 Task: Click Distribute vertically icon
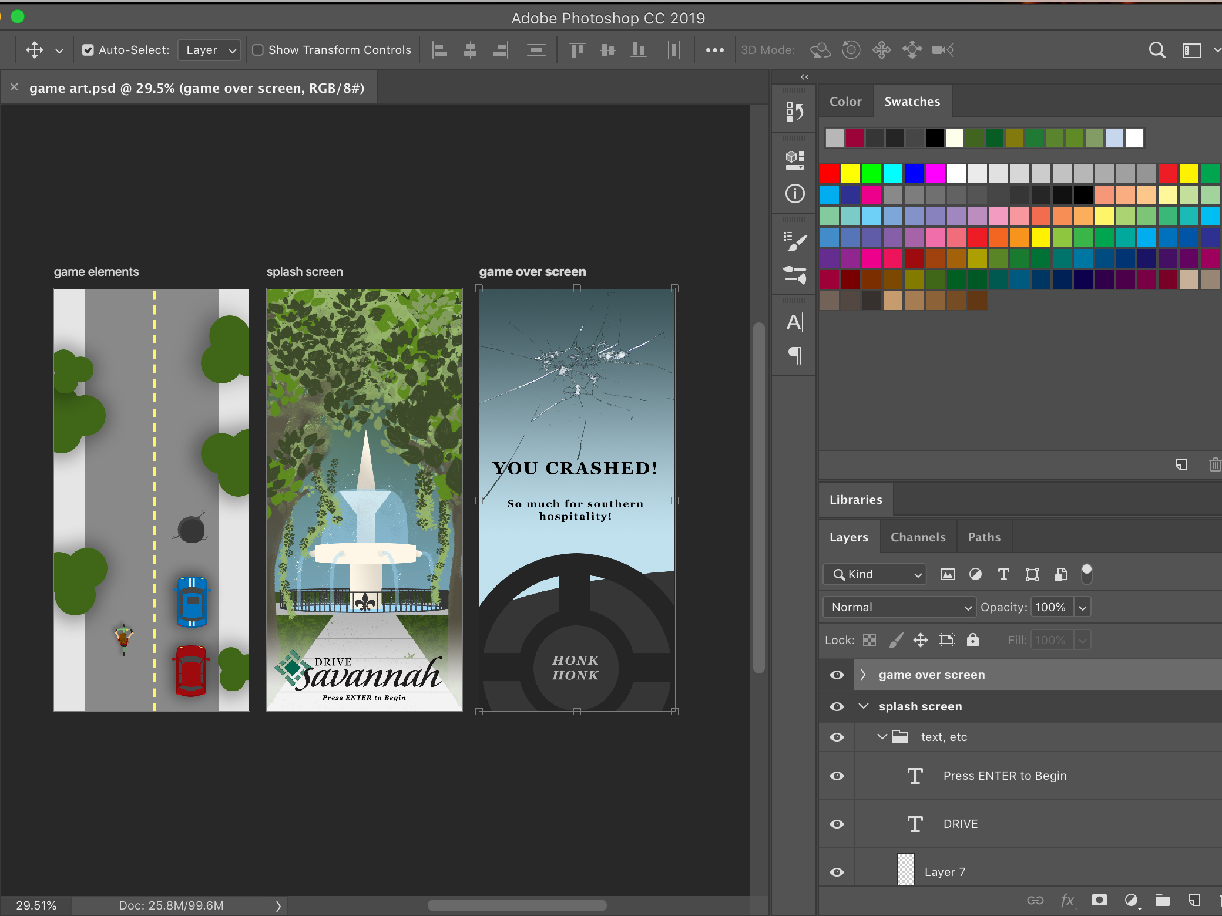[x=536, y=50]
